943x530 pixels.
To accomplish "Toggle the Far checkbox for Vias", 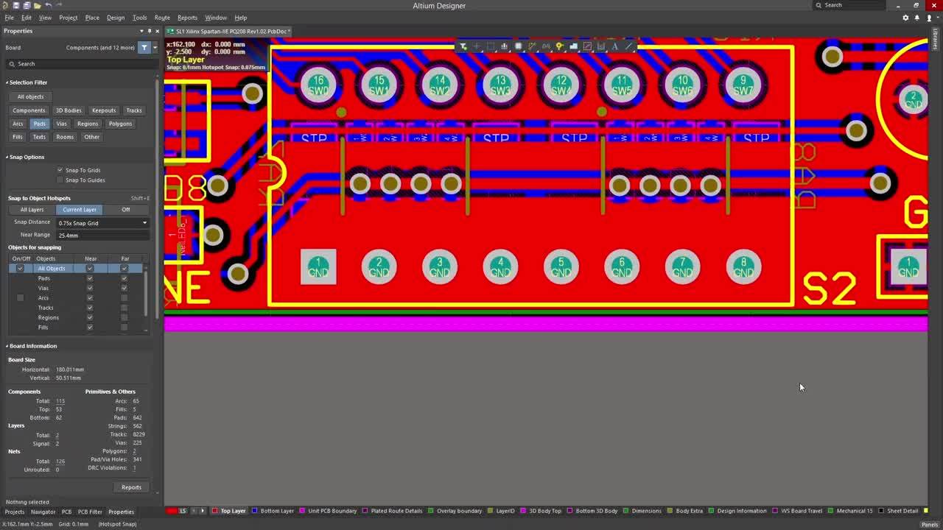I will point(124,288).
